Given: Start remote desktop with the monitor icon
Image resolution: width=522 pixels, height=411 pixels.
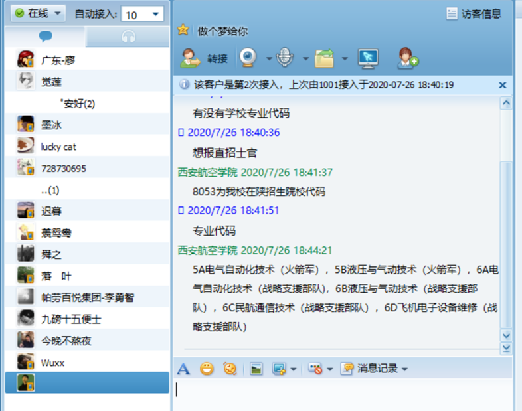Looking at the screenshot, I should click(368, 58).
